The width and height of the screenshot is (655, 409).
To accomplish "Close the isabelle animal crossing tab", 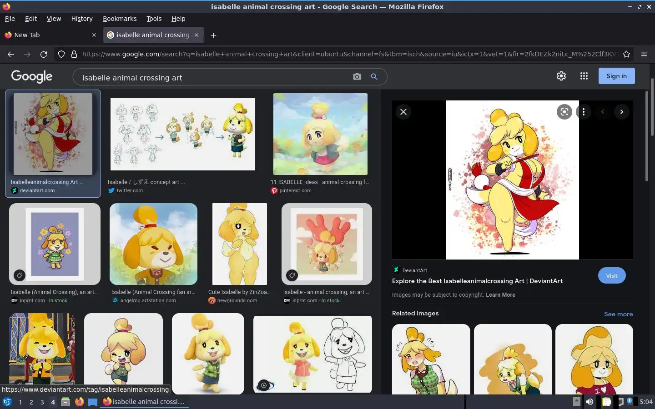I will pyautogui.click(x=196, y=35).
